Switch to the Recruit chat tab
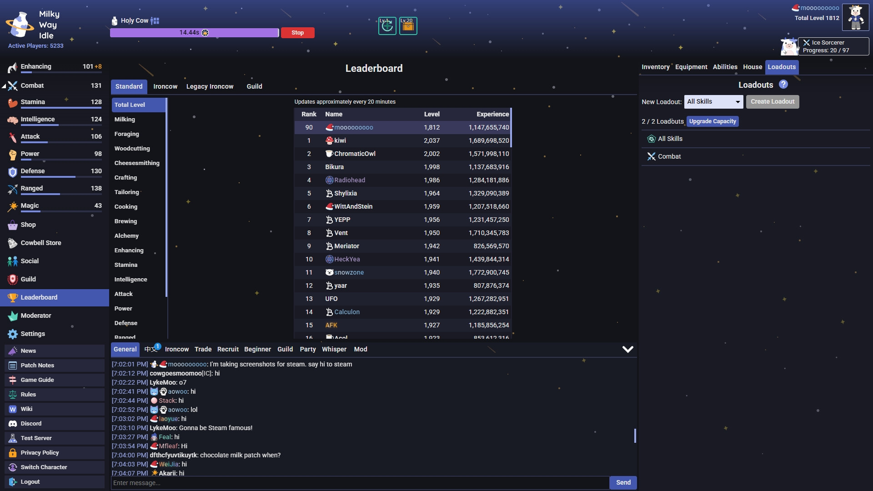 228,349
